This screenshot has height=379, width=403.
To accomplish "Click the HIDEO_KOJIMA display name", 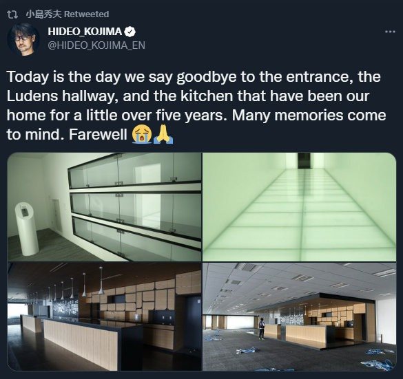I will (x=85, y=32).
